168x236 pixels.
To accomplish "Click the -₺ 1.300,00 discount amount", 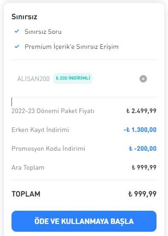I will click(140, 130).
